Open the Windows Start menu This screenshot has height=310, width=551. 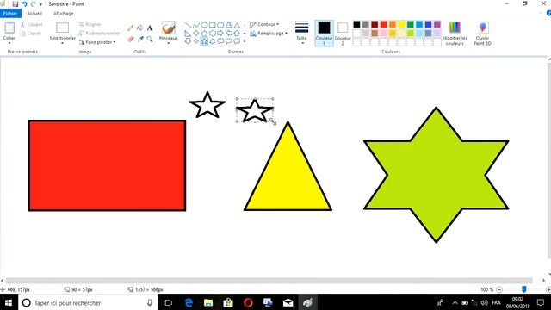pyautogui.click(x=9, y=302)
